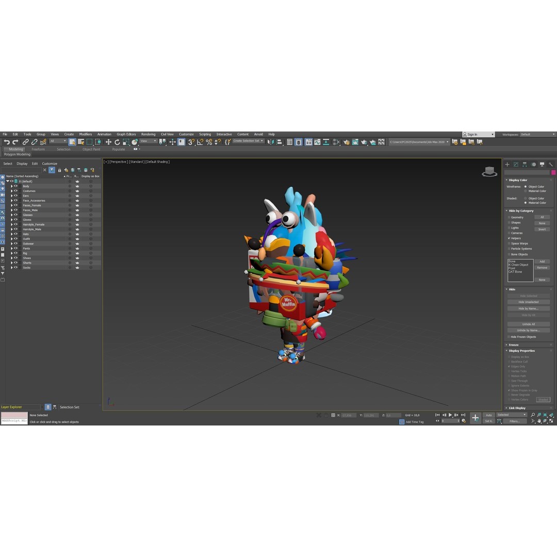557x557 pixels.
Task: Toggle Hide Frozen Objects checkbox
Action: coord(509,337)
